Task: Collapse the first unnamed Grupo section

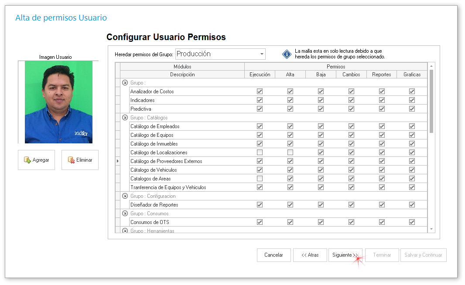Action: click(125, 82)
